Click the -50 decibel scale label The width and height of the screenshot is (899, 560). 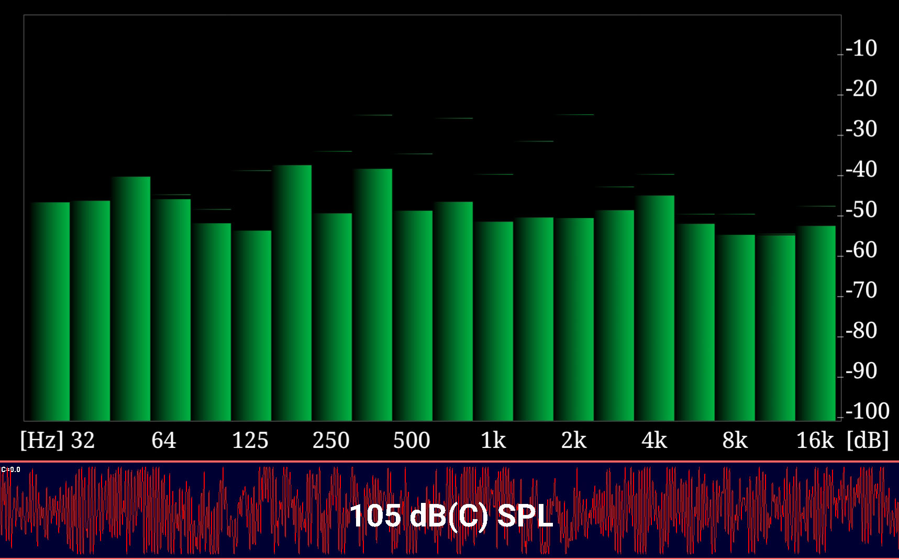coord(861,210)
